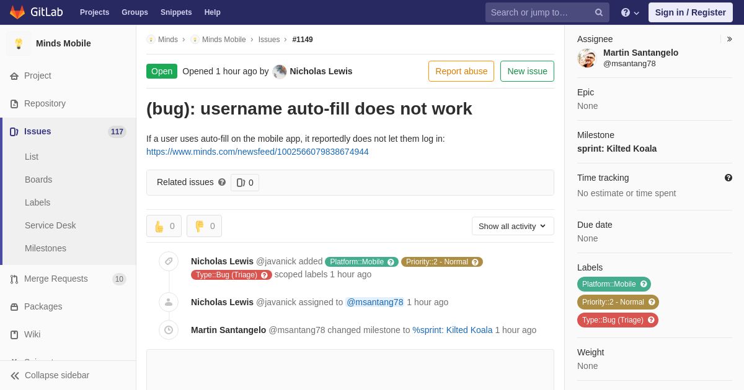Click the Issues count badge 117

(117, 132)
